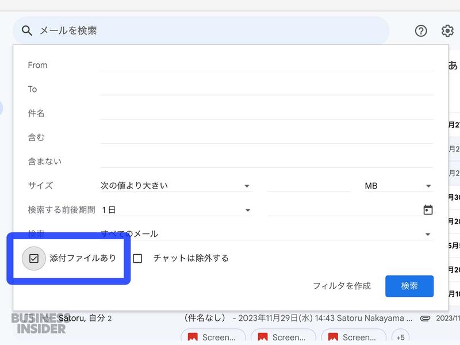Click the blue 検索 search button

[x=409, y=286]
